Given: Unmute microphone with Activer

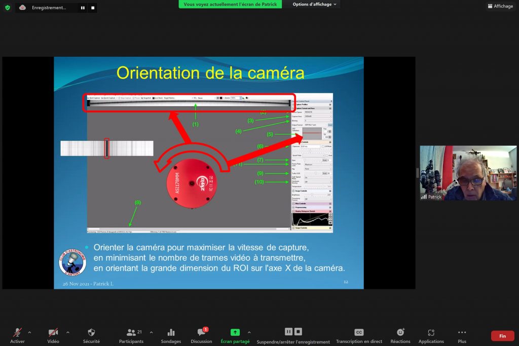Looking at the screenshot, I should point(17,335).
